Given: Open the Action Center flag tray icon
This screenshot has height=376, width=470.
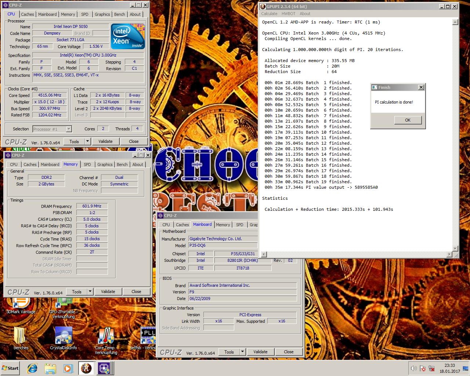Looking at the screenshot, I should point(423,368).
